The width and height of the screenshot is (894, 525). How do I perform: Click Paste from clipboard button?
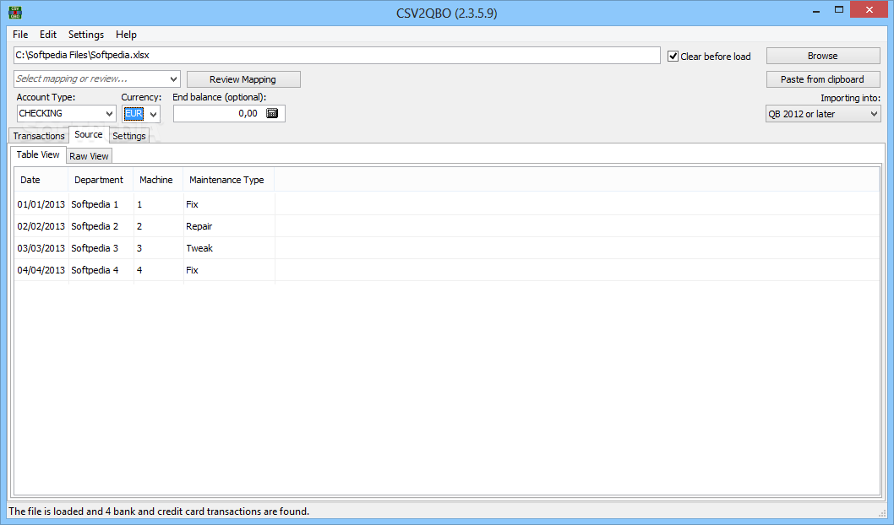click(x=823, y=79)
